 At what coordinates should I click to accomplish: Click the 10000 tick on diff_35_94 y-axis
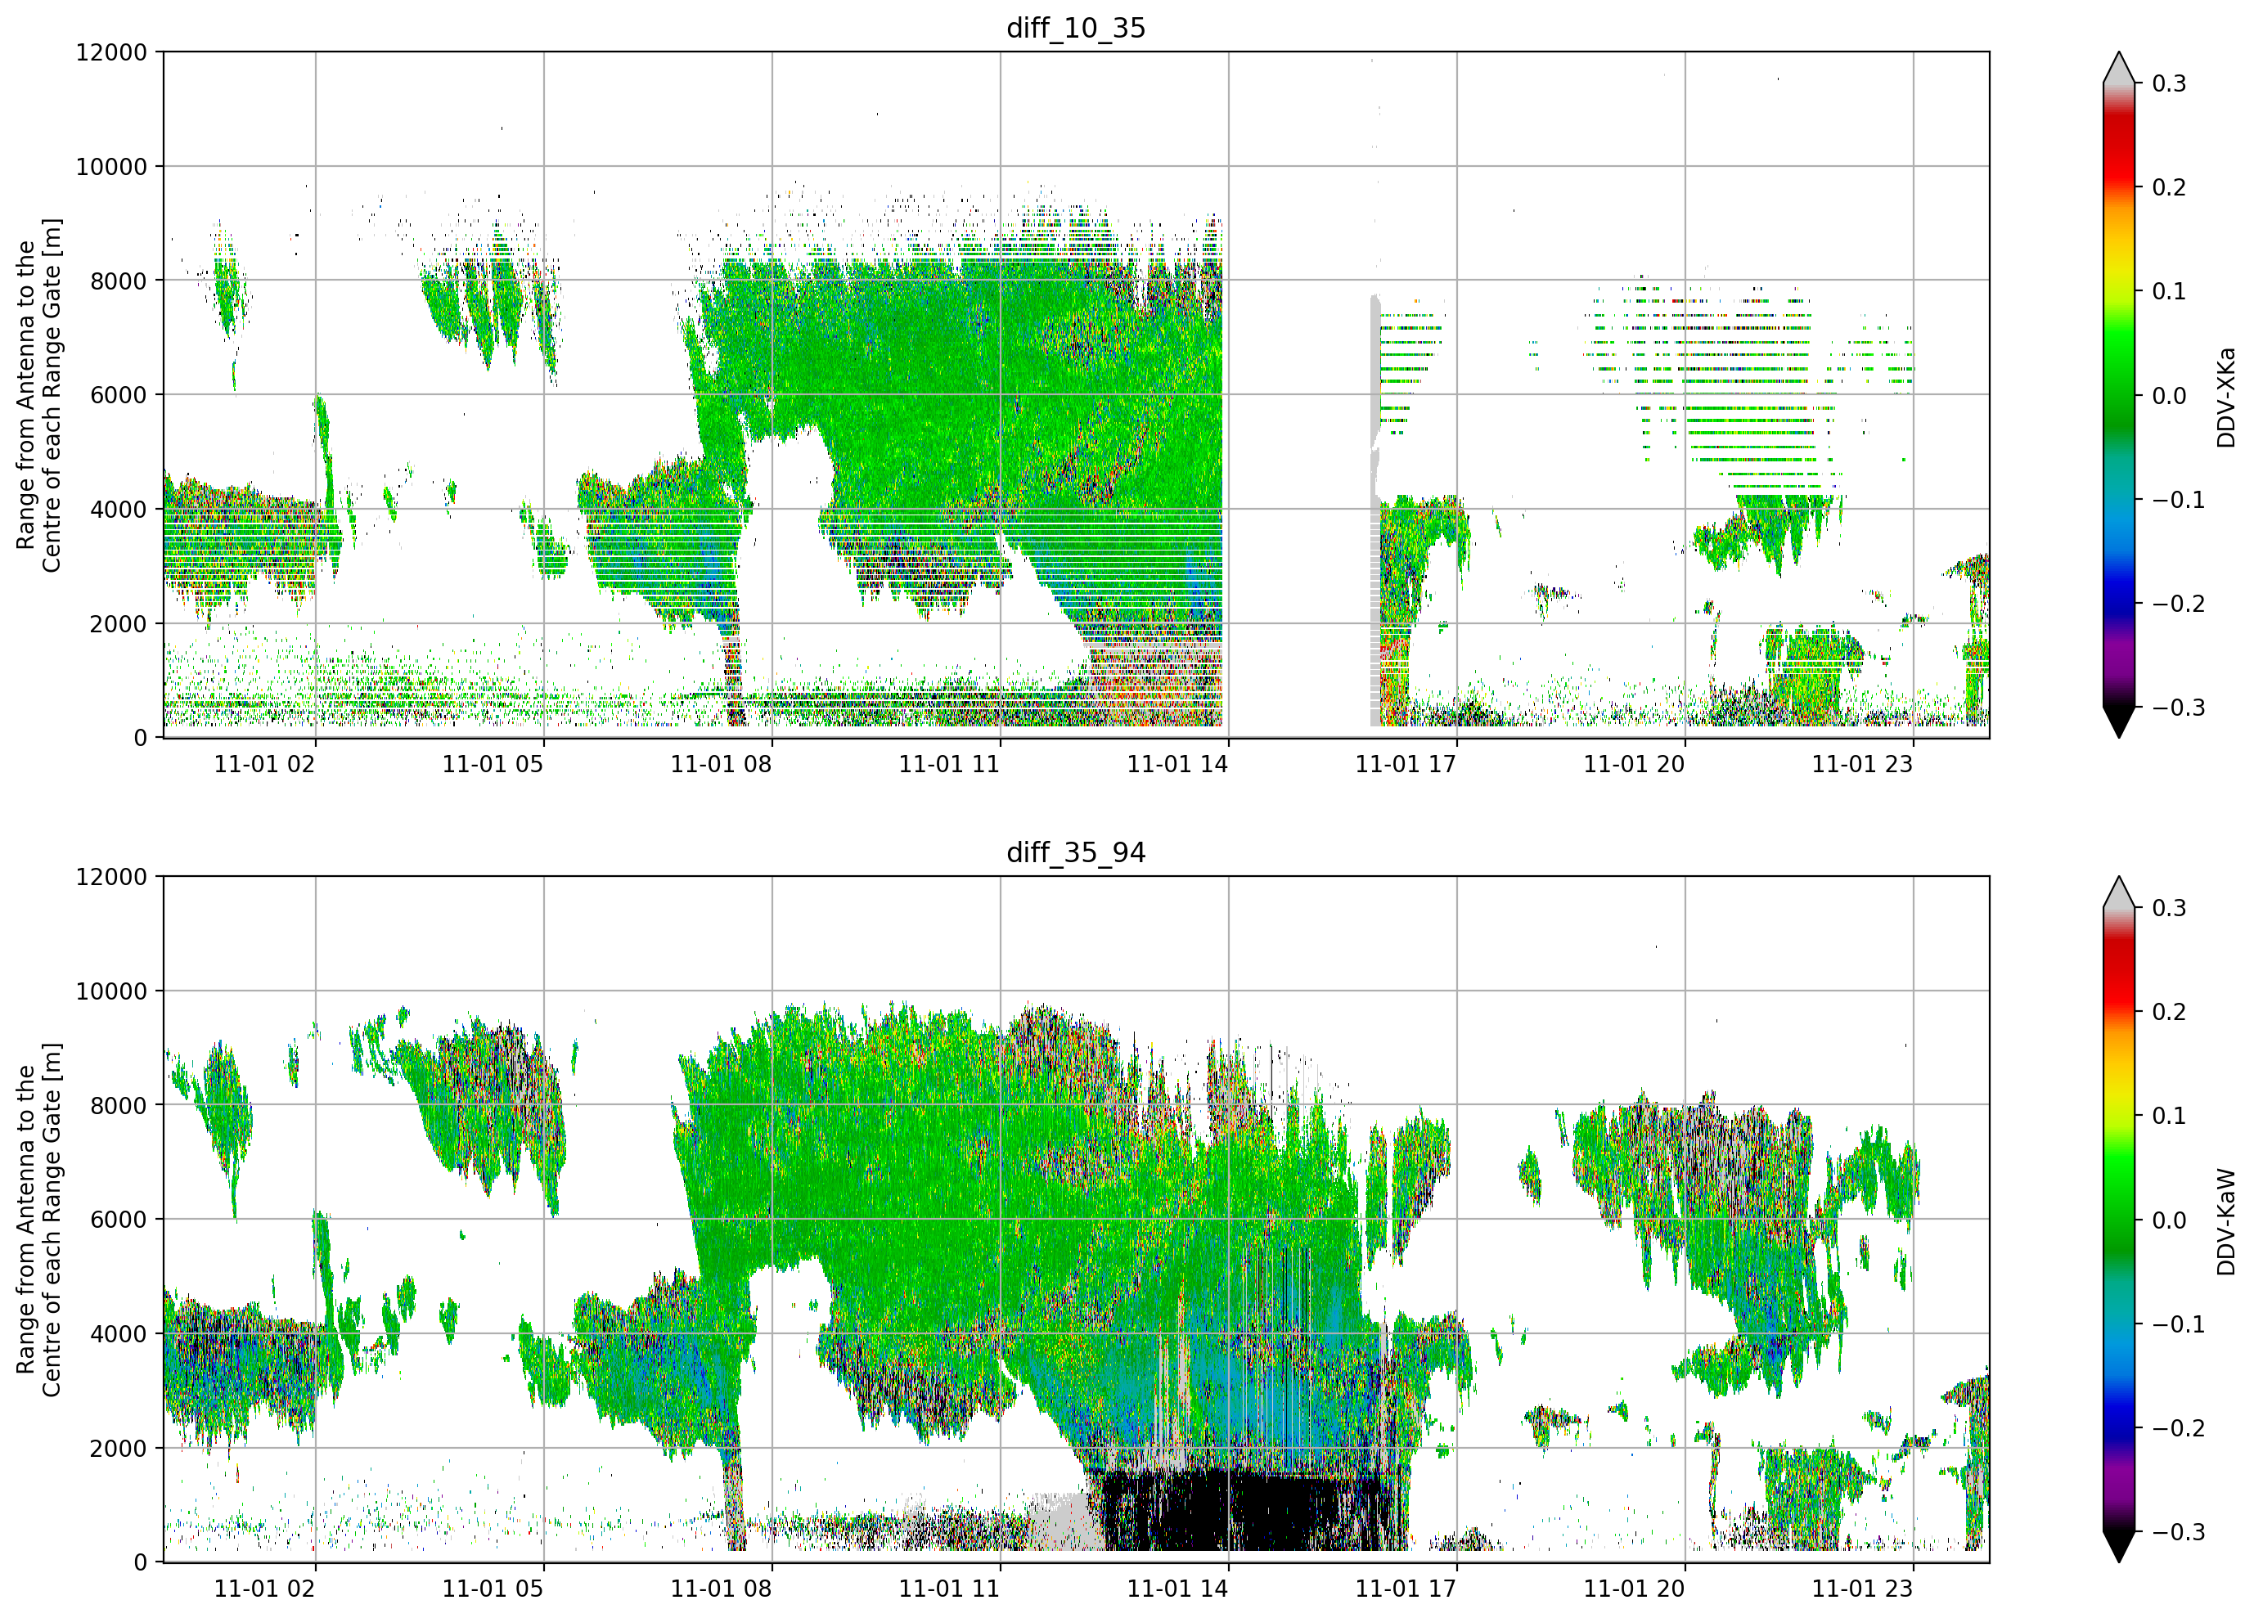click(111, 991)
